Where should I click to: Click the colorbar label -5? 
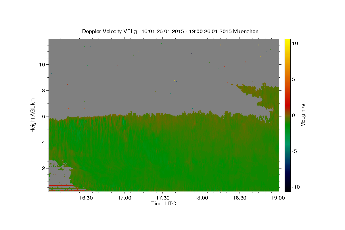[294, 151]
